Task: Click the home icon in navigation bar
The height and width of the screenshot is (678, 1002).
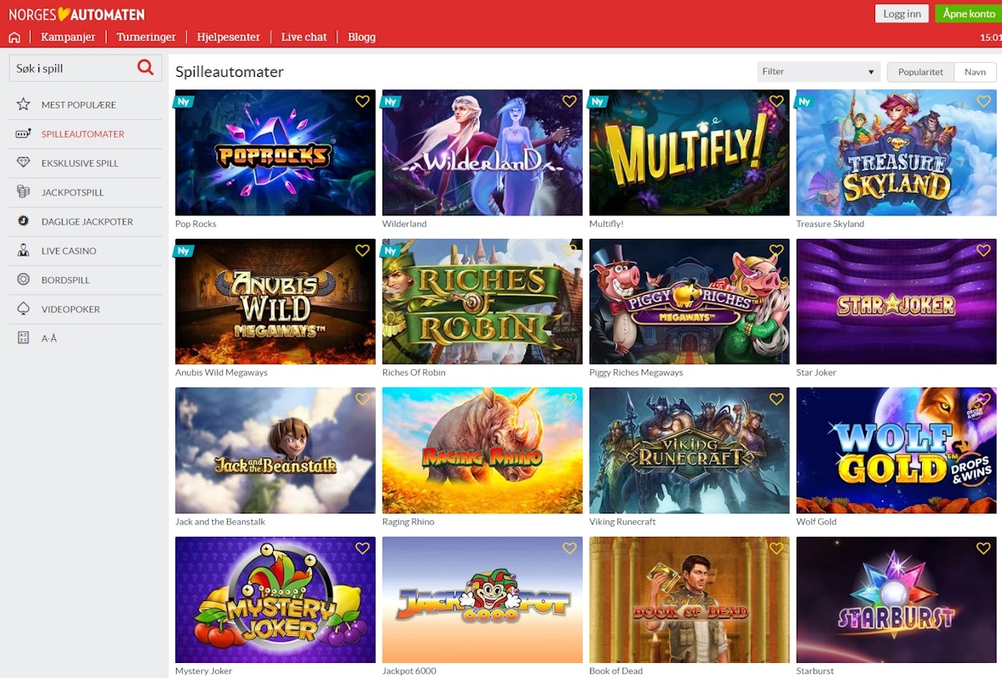Action: click(x=14, y=37)
